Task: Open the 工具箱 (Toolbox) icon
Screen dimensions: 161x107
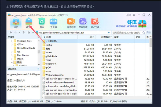Action: (53, 23)
